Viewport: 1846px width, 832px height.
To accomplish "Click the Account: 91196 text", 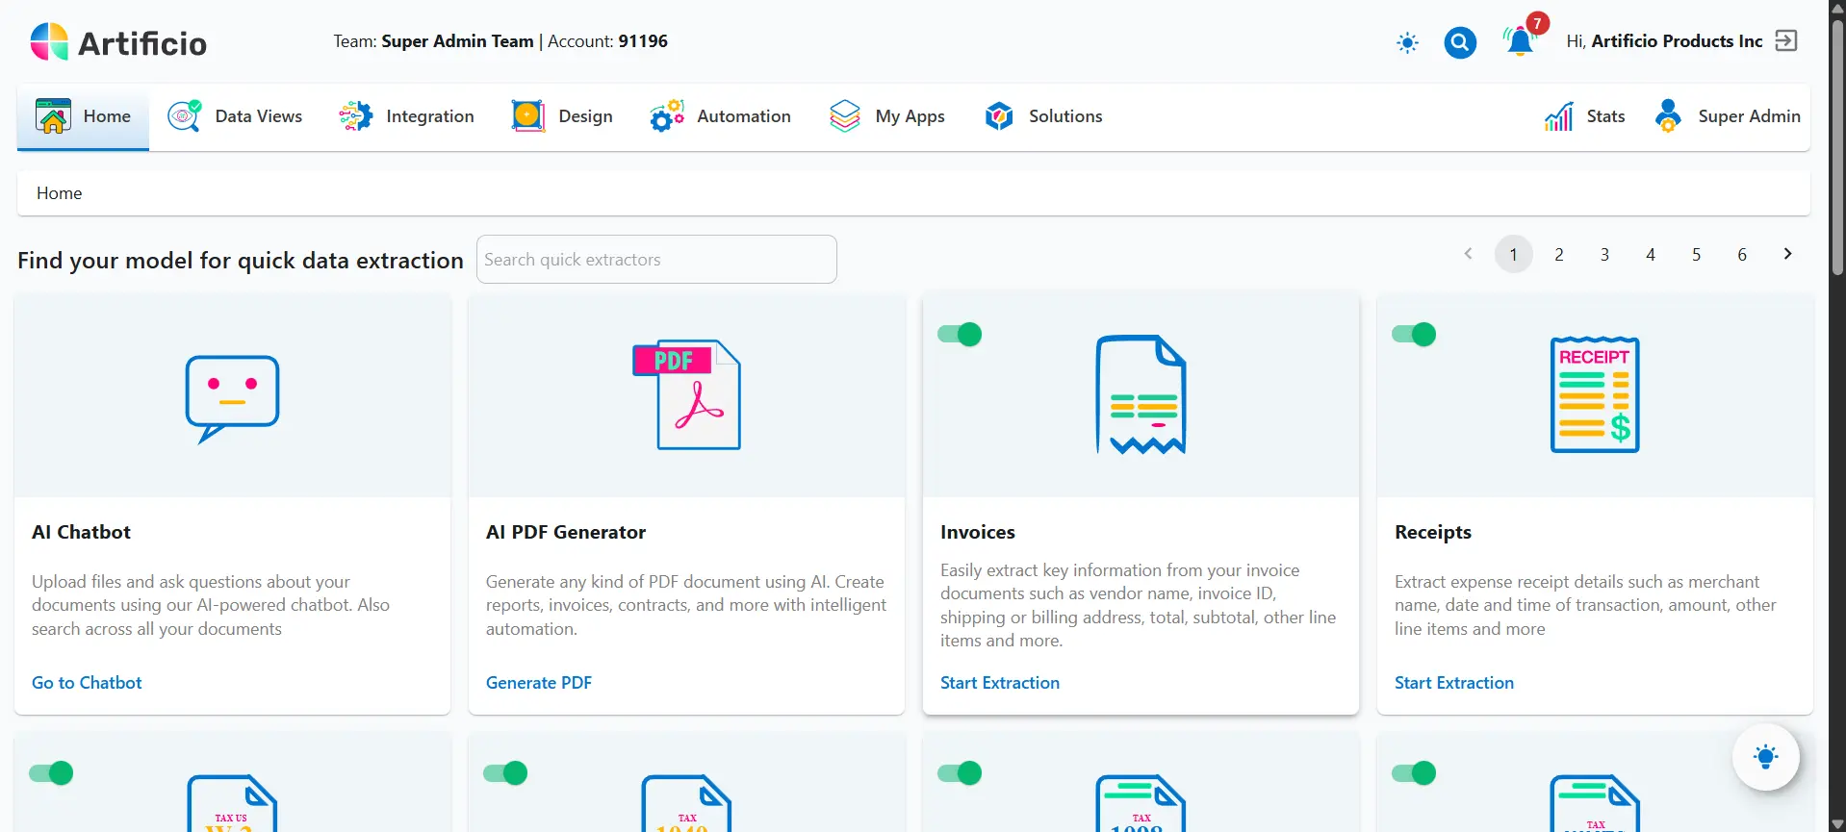I will coord(607,41).
